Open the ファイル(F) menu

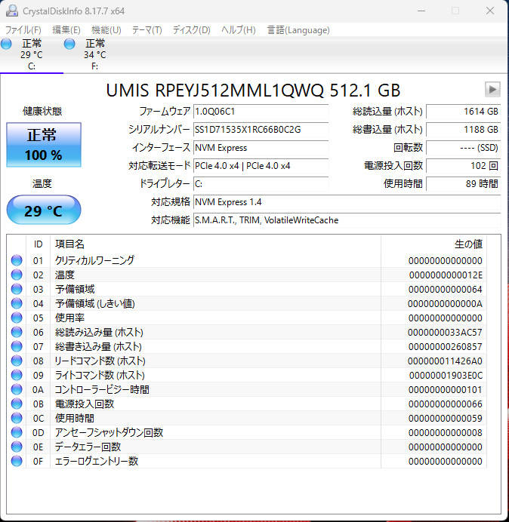tap(23, 30)
